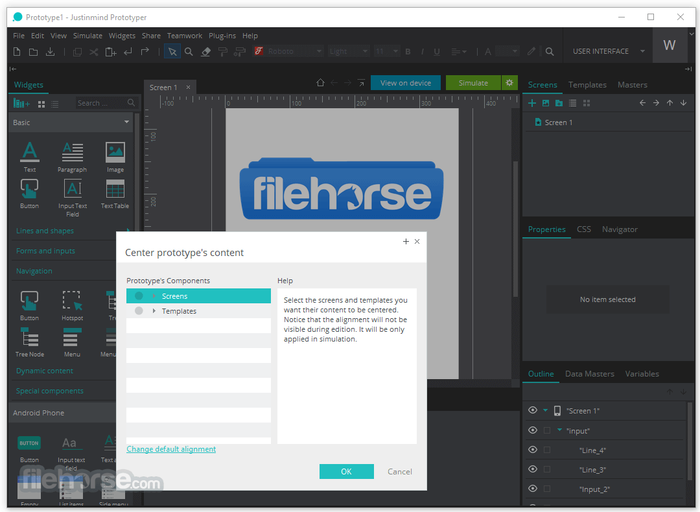This screenshot has width=700, height=512.
Task: Switch to the Masters tab
Action: (x=632, y=85)
